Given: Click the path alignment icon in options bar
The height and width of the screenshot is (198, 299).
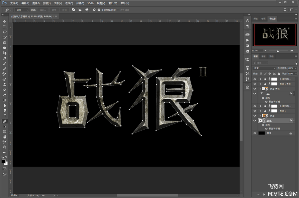Looking at the screenshot, I should pyautogui.click(x=80, y=10).
